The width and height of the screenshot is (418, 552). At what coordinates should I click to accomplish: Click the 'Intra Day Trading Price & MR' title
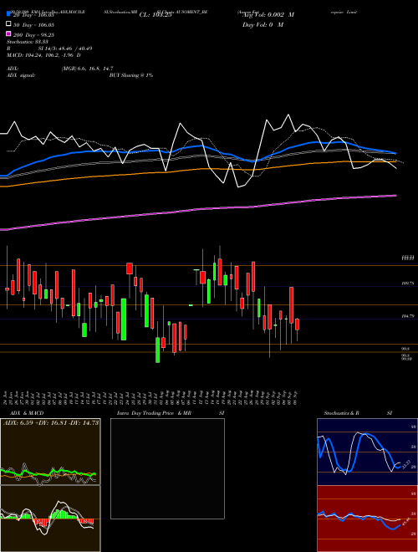[154, 413]
